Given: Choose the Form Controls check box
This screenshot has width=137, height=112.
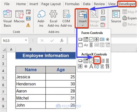Looking at the screenshot, I should [91, 39].
